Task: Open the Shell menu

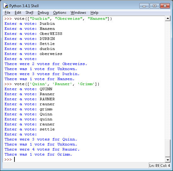Action: point(29,13)
